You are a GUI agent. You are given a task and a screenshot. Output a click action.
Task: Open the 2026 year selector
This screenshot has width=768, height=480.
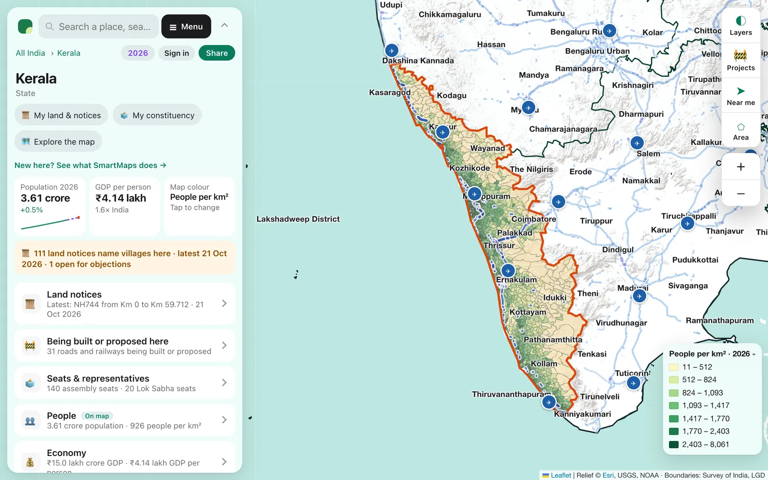[x=138, y=53]
